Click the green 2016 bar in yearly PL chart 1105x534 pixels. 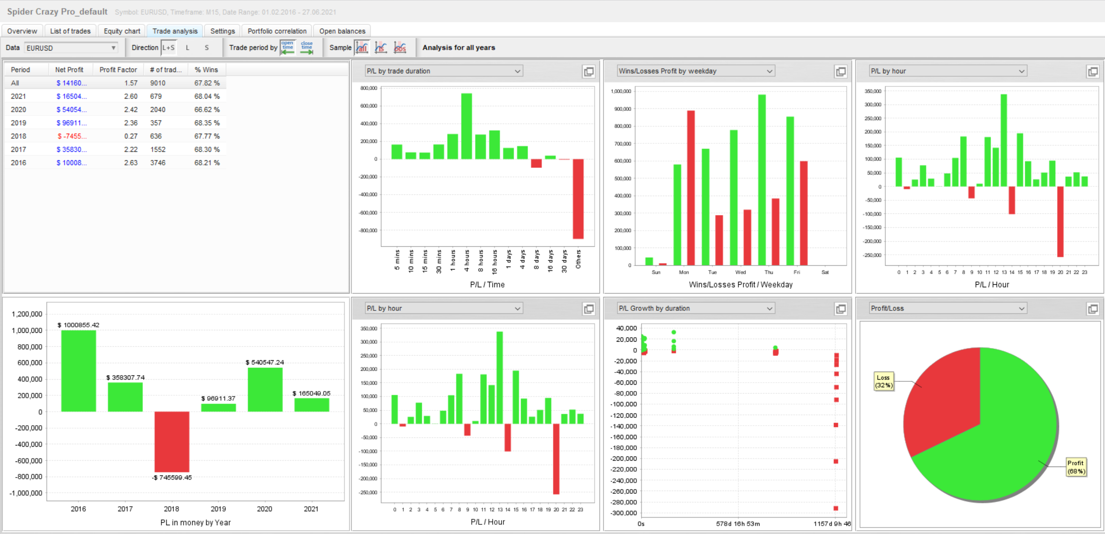pos(79,371)
